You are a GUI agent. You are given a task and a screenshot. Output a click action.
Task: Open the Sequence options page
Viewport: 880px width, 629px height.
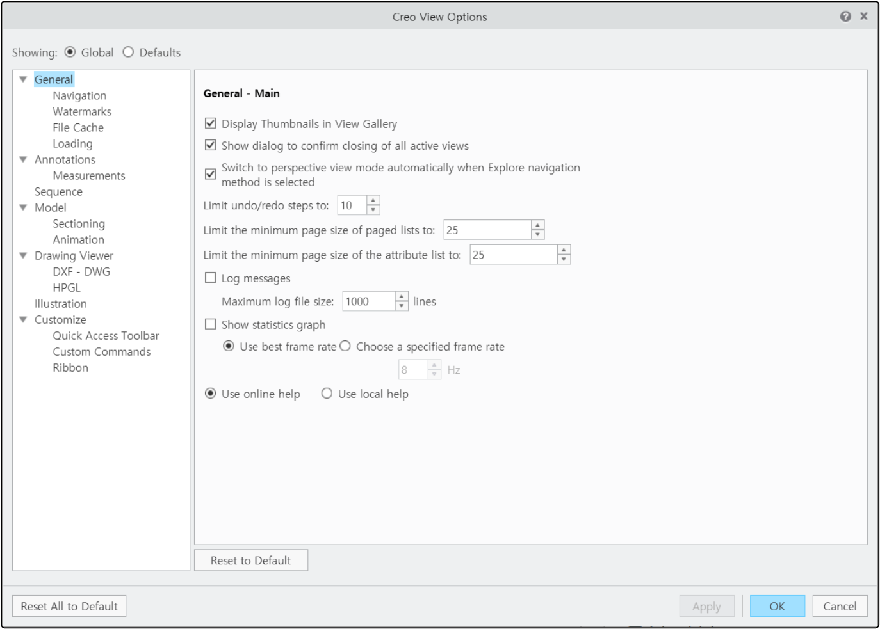pos(58,191)
